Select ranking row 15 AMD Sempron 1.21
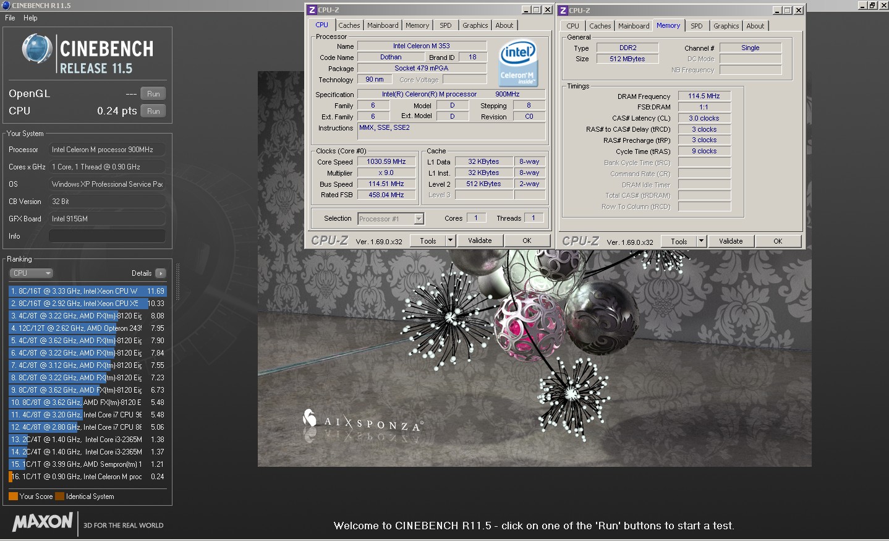889x541 pixels. [x=88, y=464]
